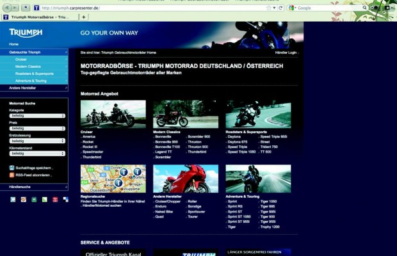Open the Naked Bike link
This screenshot has height=256, width=397.
click(x=164, y=212)
